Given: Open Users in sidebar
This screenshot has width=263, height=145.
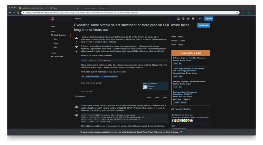Looking at the screenshot, I should coord(56,43).
